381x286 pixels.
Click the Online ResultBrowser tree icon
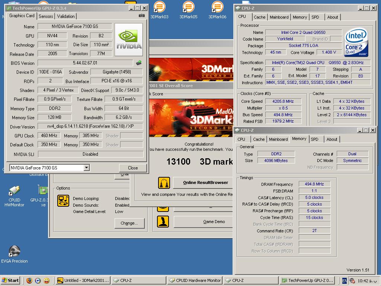(x=164, y=183)
